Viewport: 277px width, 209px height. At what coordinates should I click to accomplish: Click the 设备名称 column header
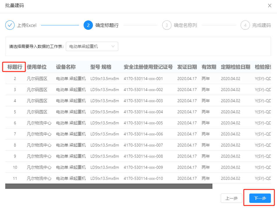66,67
